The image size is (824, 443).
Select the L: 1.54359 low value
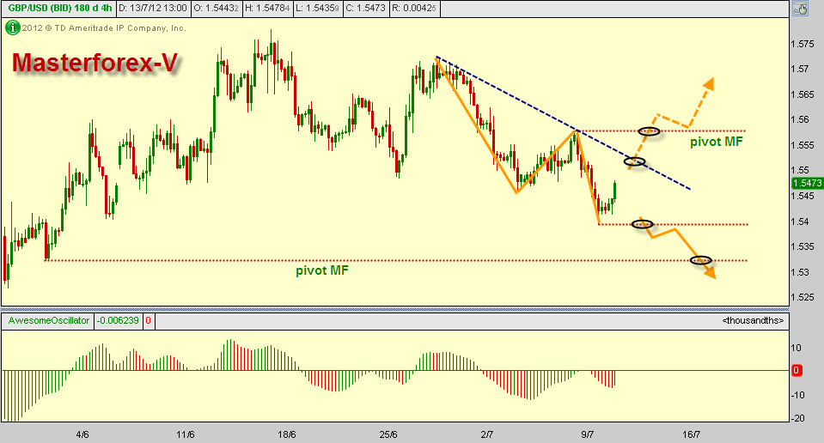pos(317,9)
